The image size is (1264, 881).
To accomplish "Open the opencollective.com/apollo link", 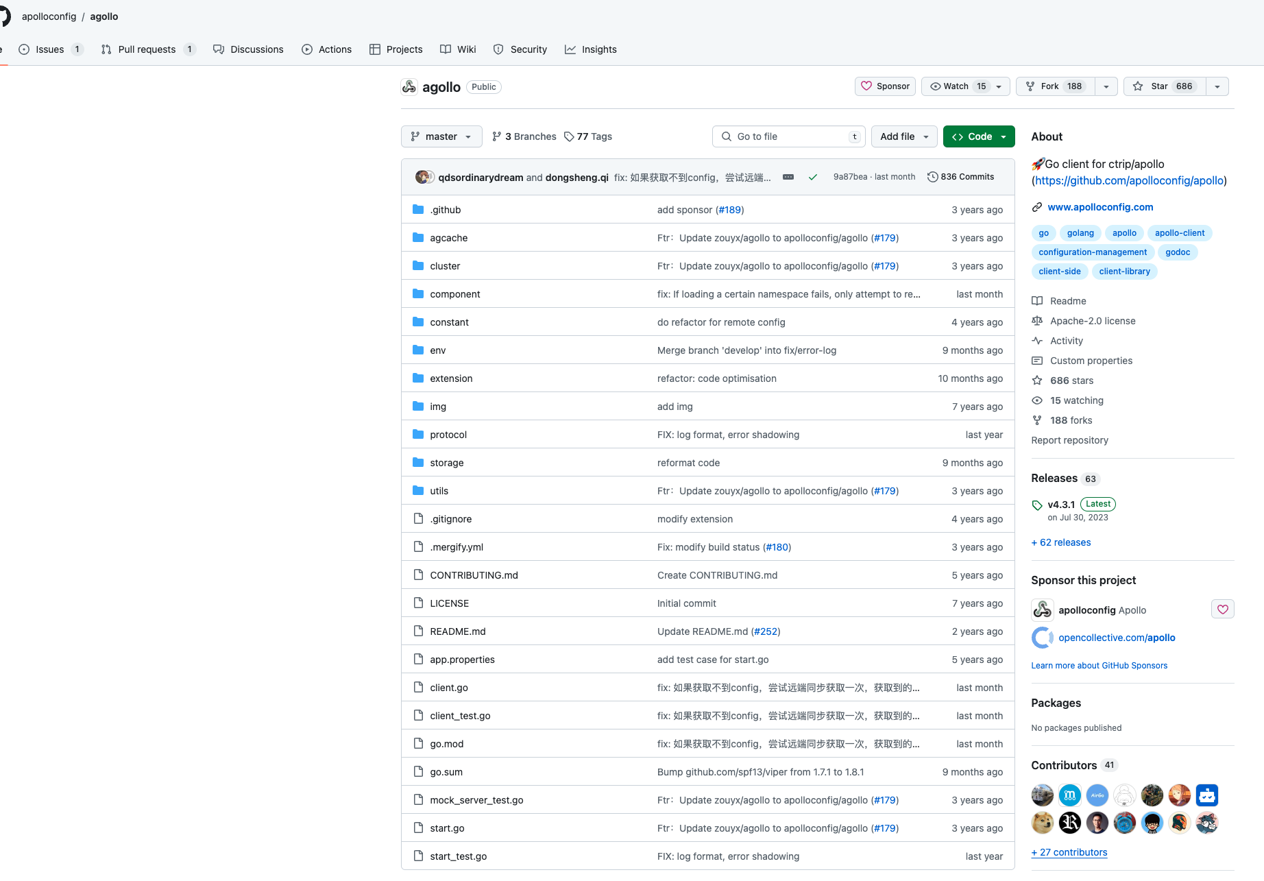I will (1117, 638).
